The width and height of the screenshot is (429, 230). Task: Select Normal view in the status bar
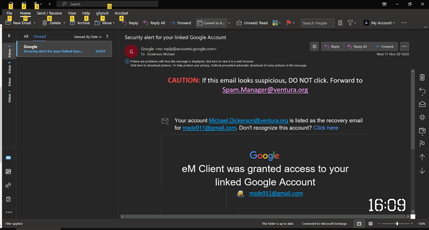click(359, 224)
